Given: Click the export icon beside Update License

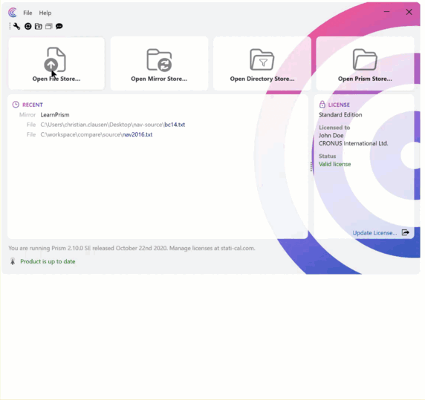Looking at the screenshot, I should pyautogui.click(x=406, y=232).
